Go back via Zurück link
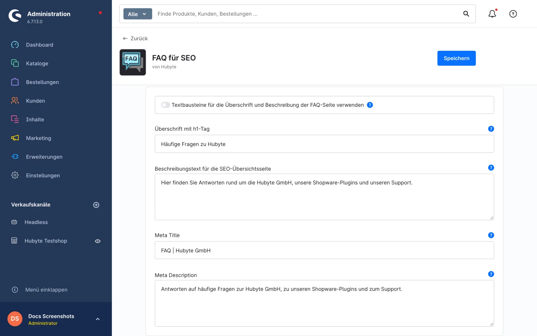Screen dimensions: 537x336 coord(135,38)
